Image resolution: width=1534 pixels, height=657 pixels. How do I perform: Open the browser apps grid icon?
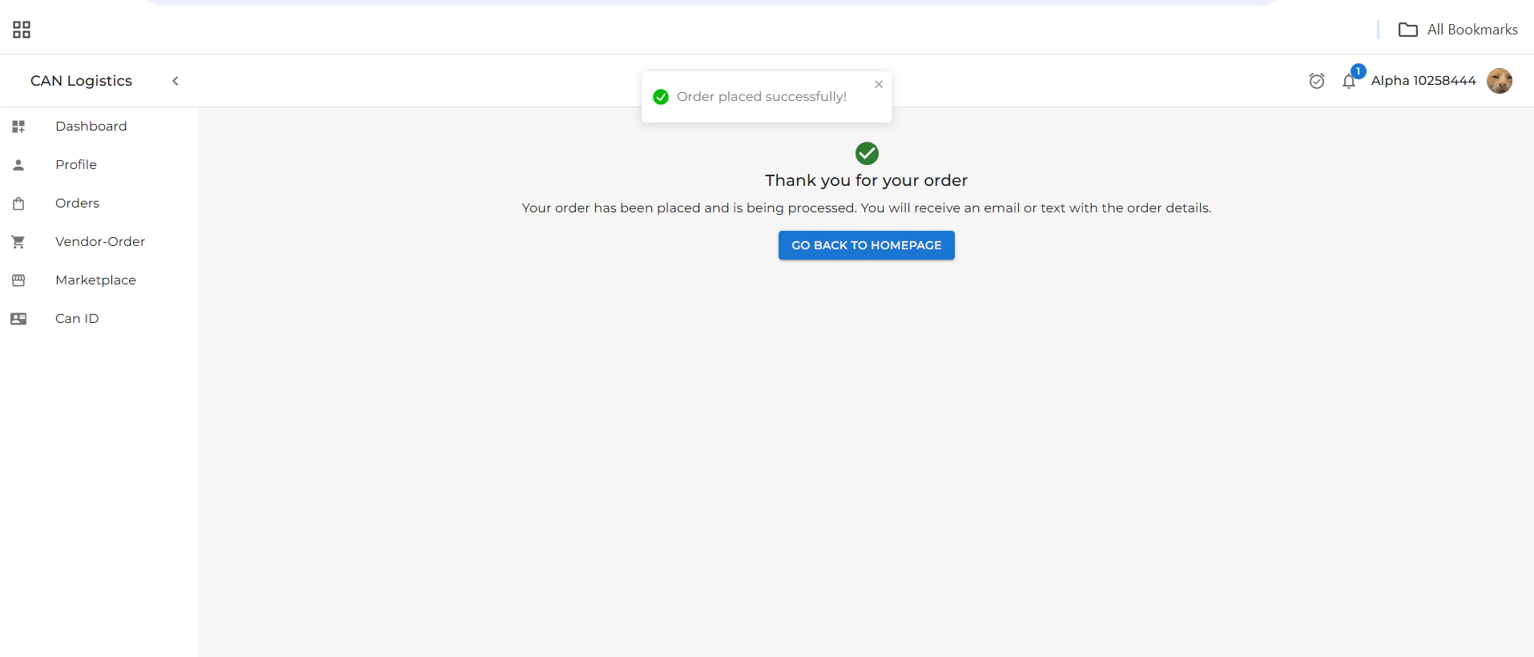[x=22, y=30]
